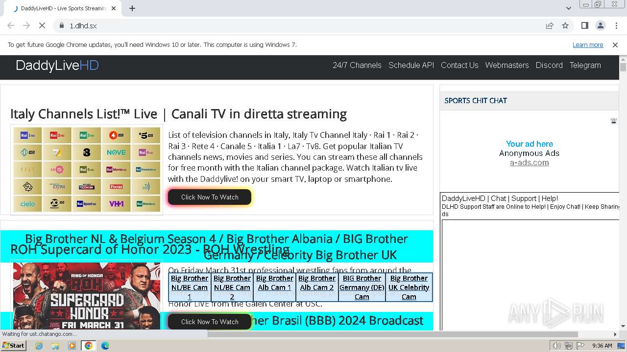
Task: Stop loading the page in Chrome
Action: pyautogui.click(x=42, y=25)
